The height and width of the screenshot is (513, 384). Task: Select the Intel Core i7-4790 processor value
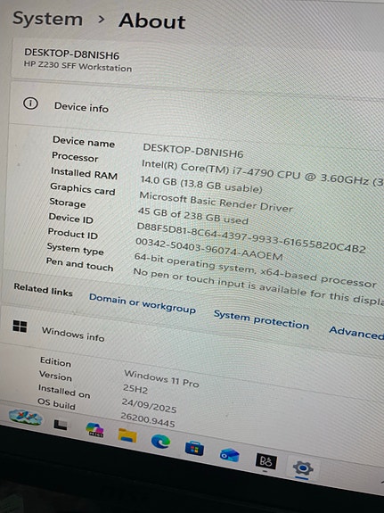(263, 173)
